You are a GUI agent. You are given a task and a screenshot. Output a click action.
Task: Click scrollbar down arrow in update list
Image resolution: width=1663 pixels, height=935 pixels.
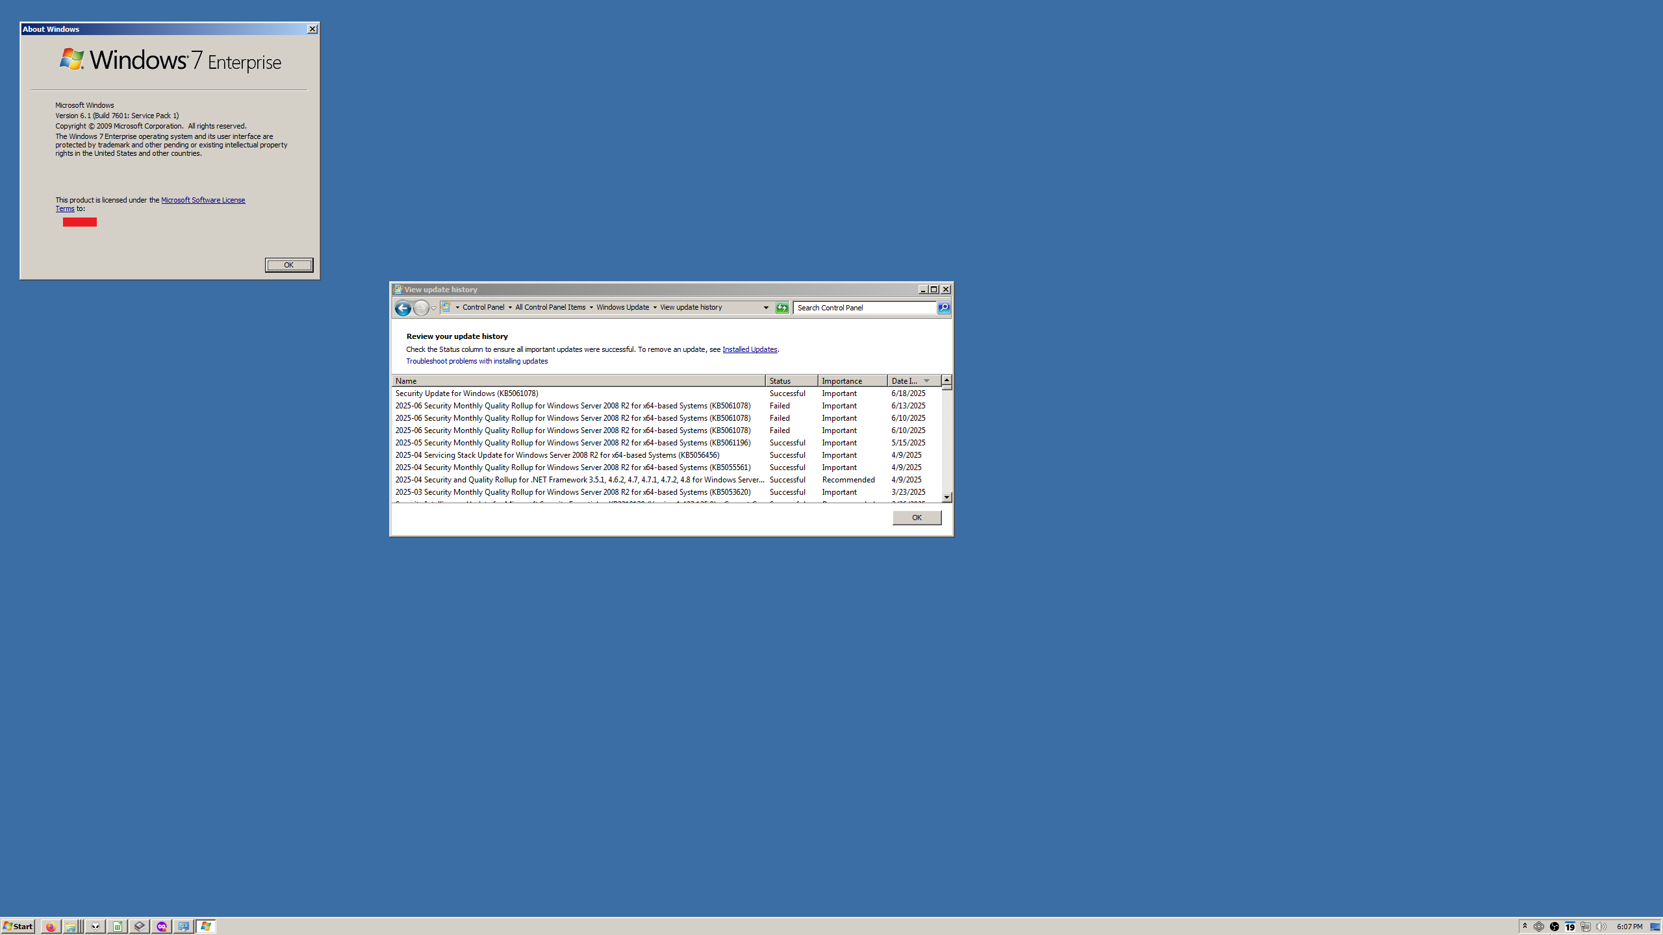tap(947, 497)
